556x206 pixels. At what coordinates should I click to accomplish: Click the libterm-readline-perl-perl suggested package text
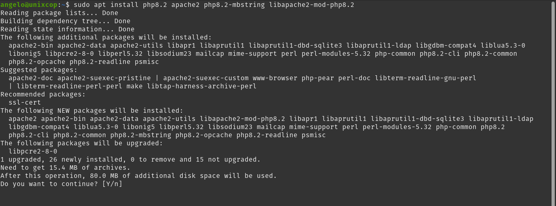(70, 86)
